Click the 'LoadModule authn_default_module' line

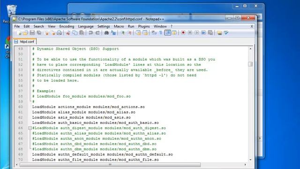click(x=102, y=154)
